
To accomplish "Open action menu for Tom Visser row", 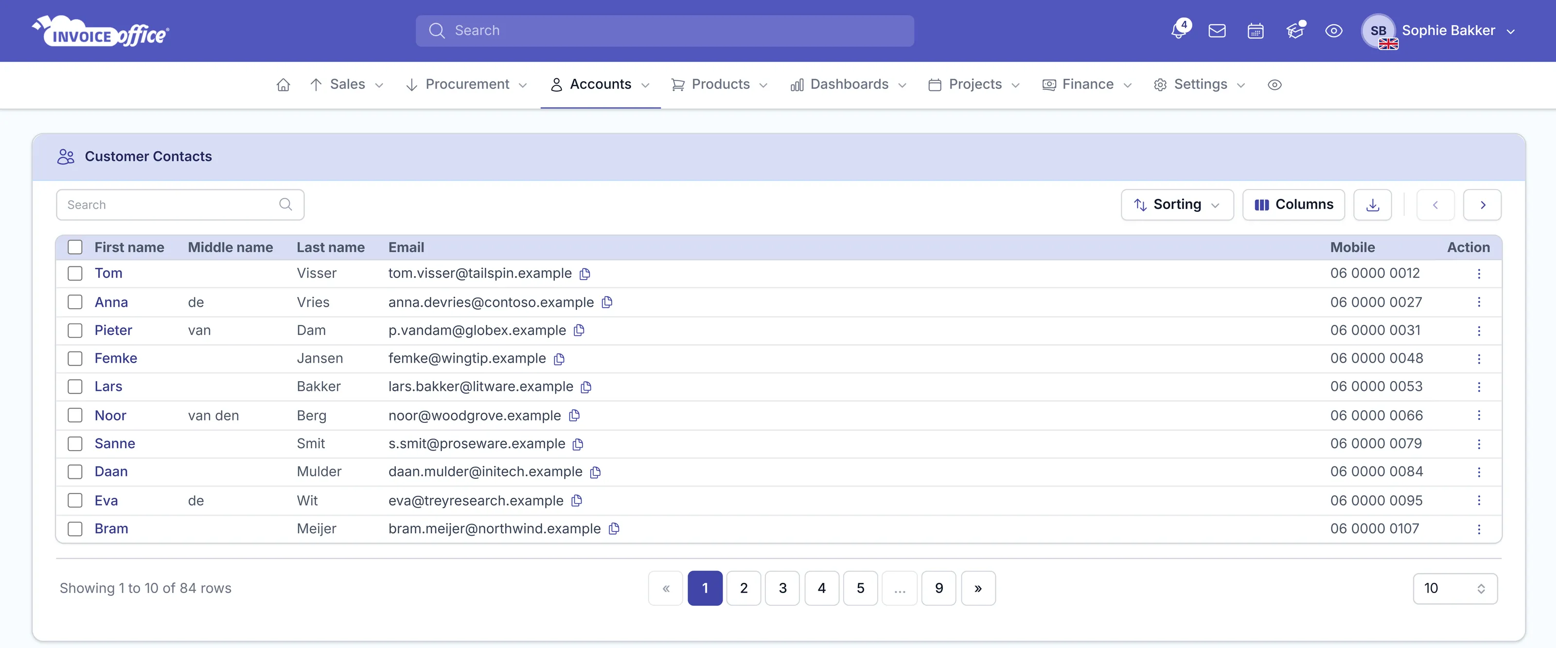I will [1479, 274].
